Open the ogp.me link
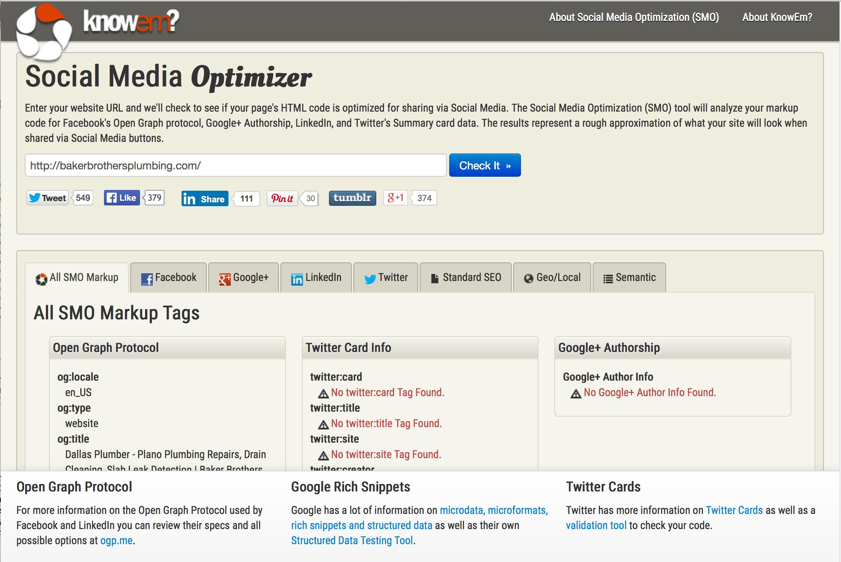 116,540
